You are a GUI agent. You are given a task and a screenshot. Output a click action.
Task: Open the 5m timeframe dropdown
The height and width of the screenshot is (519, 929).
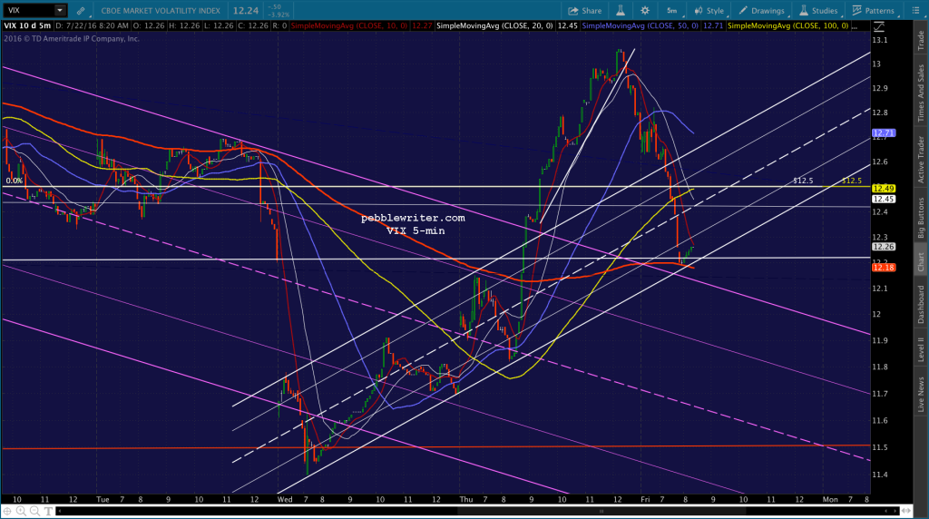coord(673,11)
